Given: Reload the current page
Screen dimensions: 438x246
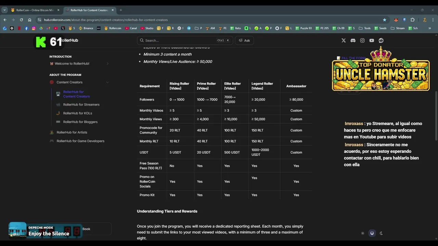Looking at the screenshot, I should pyautogui.click(x=21, y=20).
